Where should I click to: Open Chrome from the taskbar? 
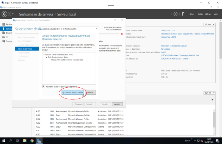click(32, 141)
